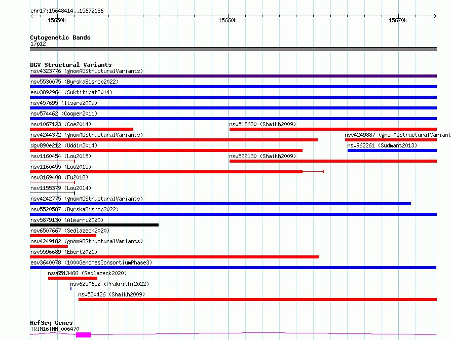Click esv3640078 1000GenomesConsortiumPhase3 label

point(91,262)
